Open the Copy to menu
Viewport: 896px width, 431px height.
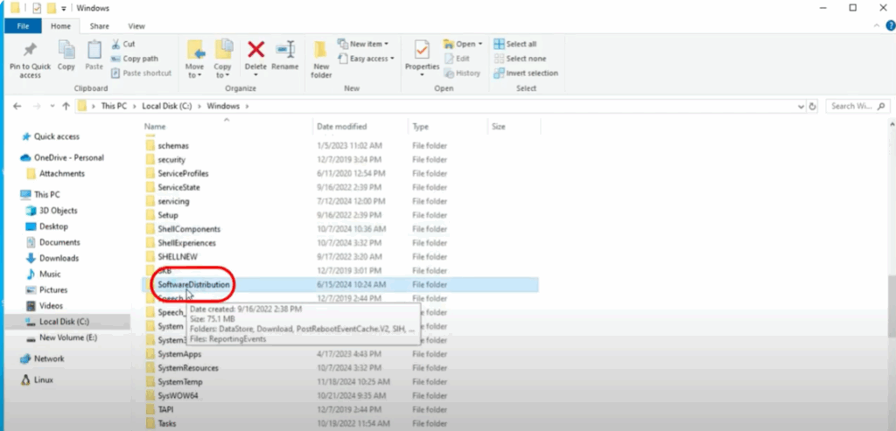[223, 59]
